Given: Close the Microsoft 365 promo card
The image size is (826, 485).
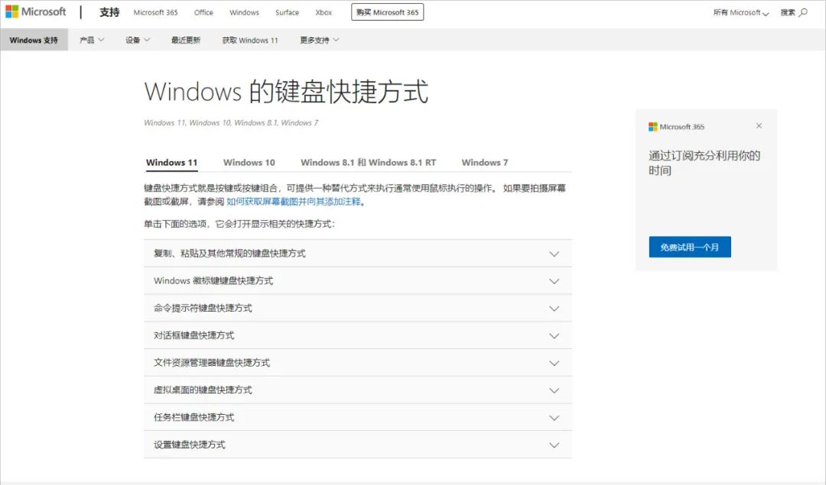Looking at the screenshot, I should [x=759, y=126].
